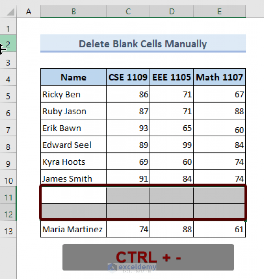Click Erik Bawn's CSE 1109 score 93
264x279 pixels.
click(128, 128)
